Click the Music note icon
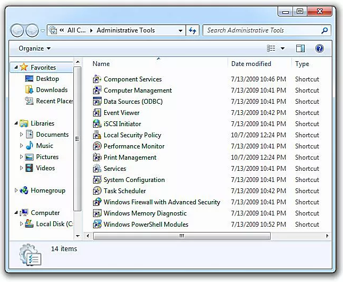Image resolution: width=343 pixels, height=282 pixels. coord(29,145)
